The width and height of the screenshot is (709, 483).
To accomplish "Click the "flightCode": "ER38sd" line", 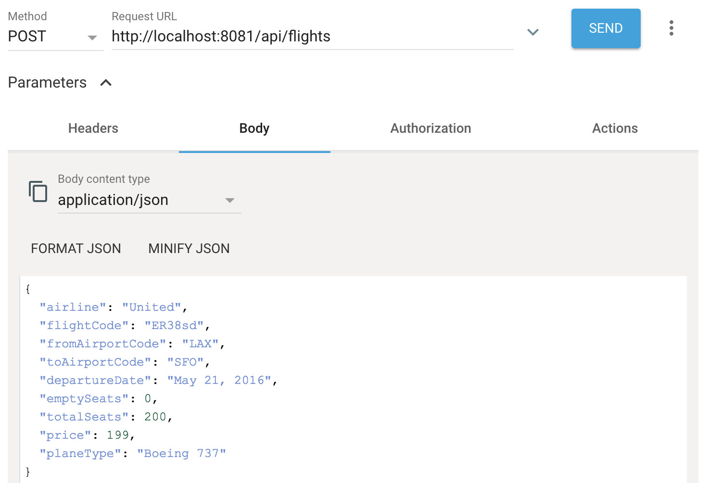I will pyautogui.click(x=125, y=325).
